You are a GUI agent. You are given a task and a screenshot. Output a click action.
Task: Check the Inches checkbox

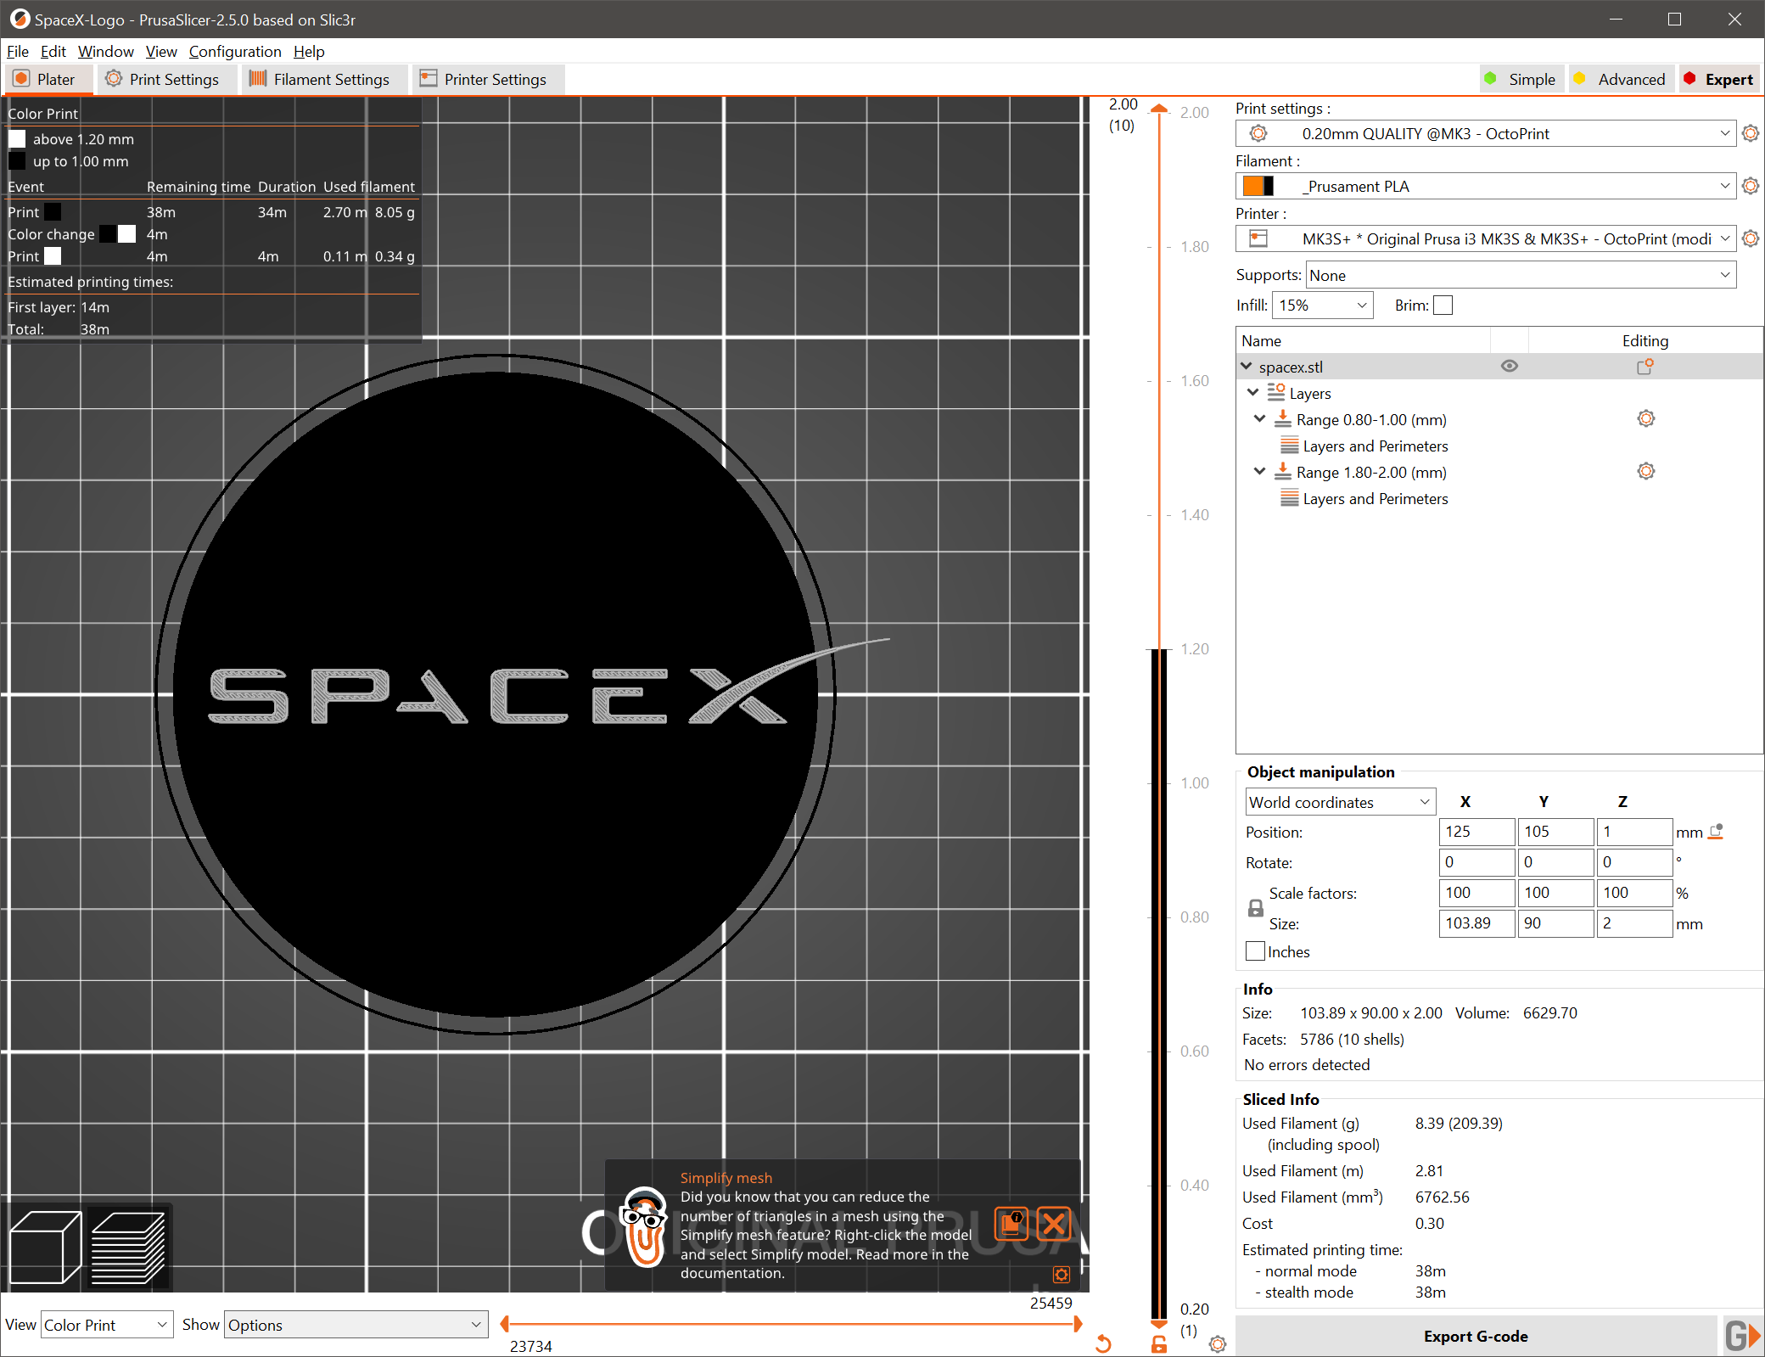(x=1255, y=951)
